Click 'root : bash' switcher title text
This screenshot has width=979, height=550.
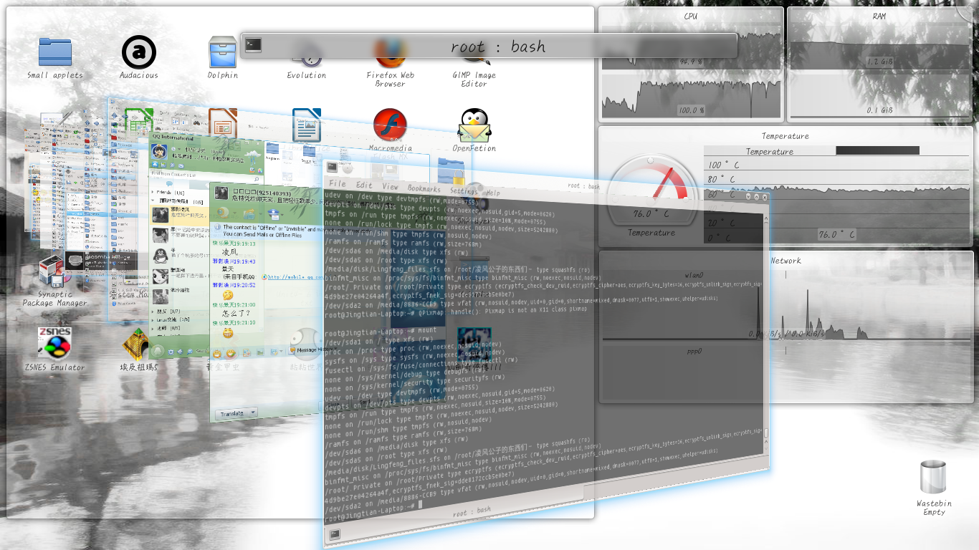pyautogui.click(x=498, y=47)
